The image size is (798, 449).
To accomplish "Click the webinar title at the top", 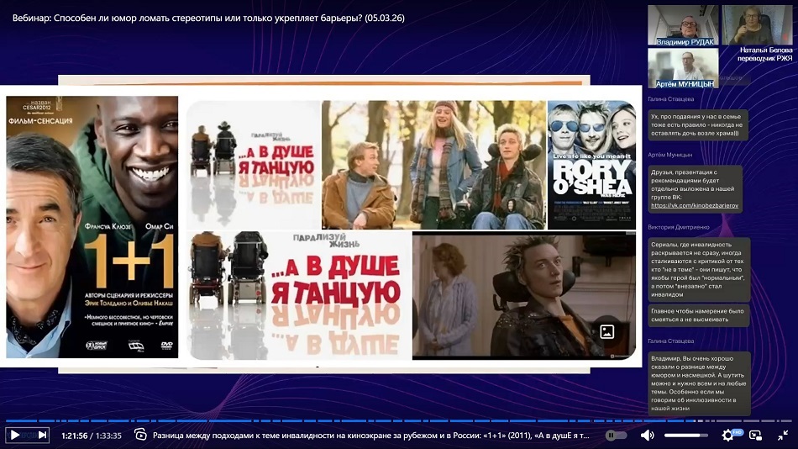I will point(208,18).
